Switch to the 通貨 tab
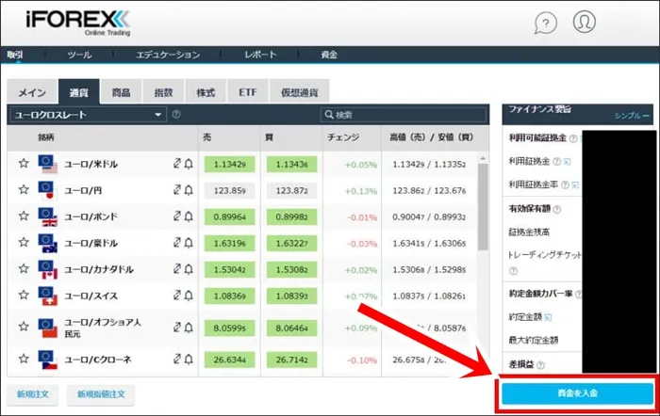660x416 pixels. coord(79,91)
